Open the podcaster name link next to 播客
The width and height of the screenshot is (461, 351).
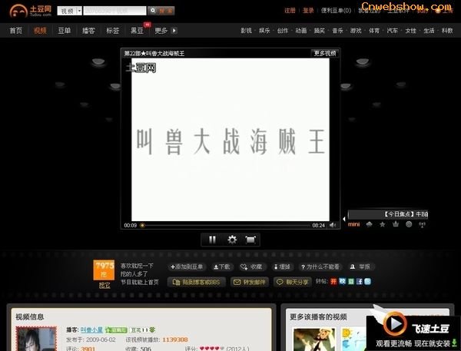[x=91, y=329]
